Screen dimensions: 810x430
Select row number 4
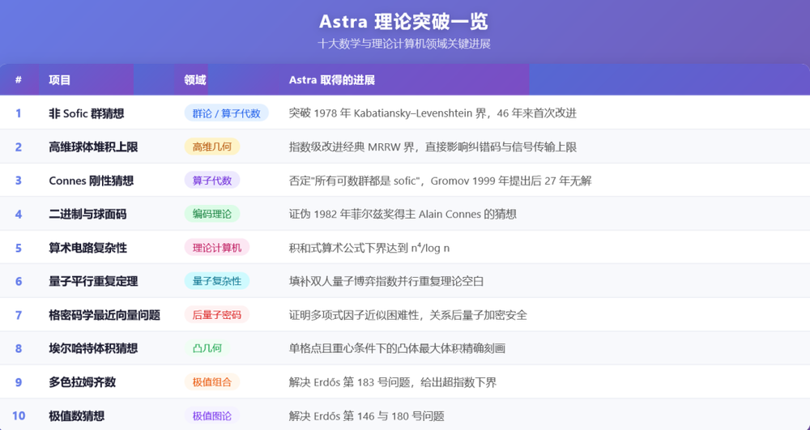coord(19,214)
